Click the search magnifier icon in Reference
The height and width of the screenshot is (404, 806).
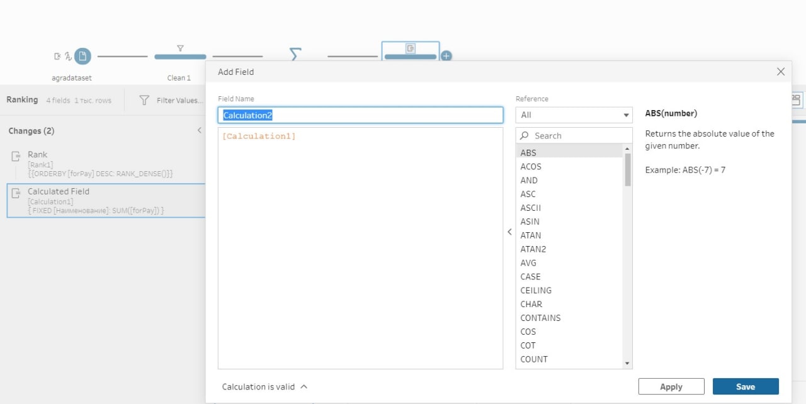pyautogui.click(x=525, y=136)
